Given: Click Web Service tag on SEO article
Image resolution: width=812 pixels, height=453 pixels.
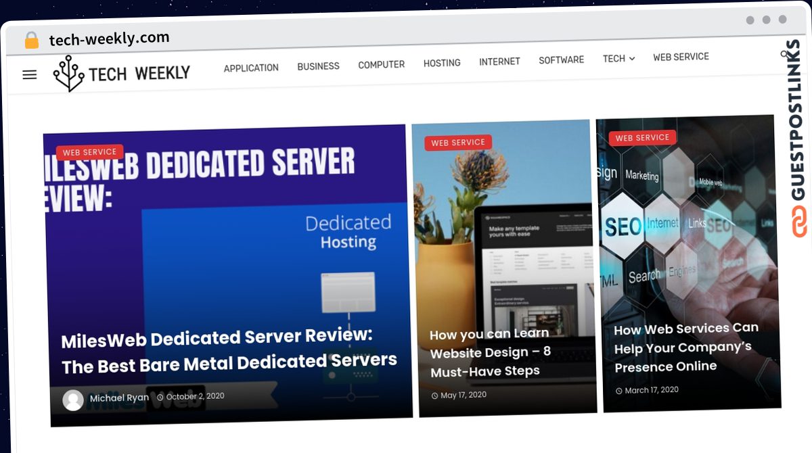Looking at the screenshot, I should coord(642,138).
